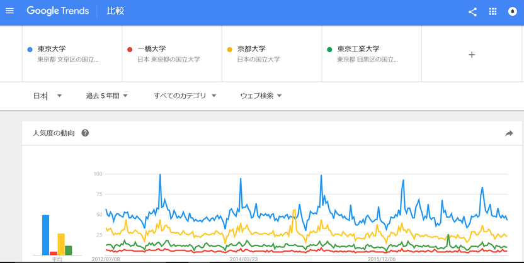Click the 比較 header label
The height and width of the screenshot is (263, 524).
click(x=115, y=11)
